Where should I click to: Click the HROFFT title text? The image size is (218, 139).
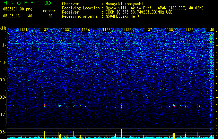(21, 3)
